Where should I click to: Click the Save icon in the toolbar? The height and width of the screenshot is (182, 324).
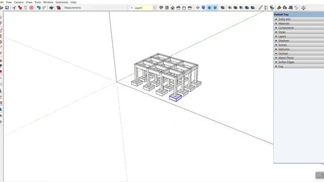pyautogui.click(x=7, y=8)
